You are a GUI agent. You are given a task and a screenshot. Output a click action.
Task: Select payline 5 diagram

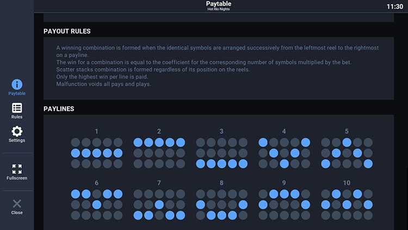click(347, 153)
